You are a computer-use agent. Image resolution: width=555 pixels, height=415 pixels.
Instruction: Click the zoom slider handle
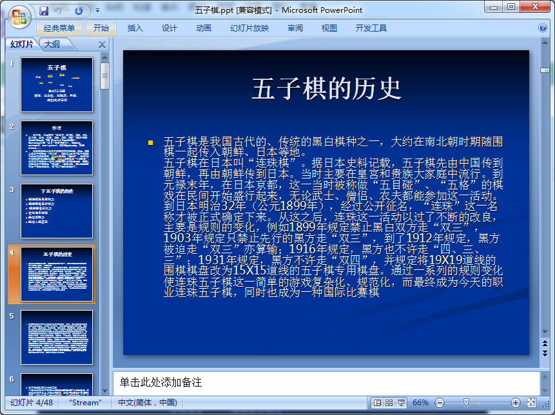coord(466,403)
